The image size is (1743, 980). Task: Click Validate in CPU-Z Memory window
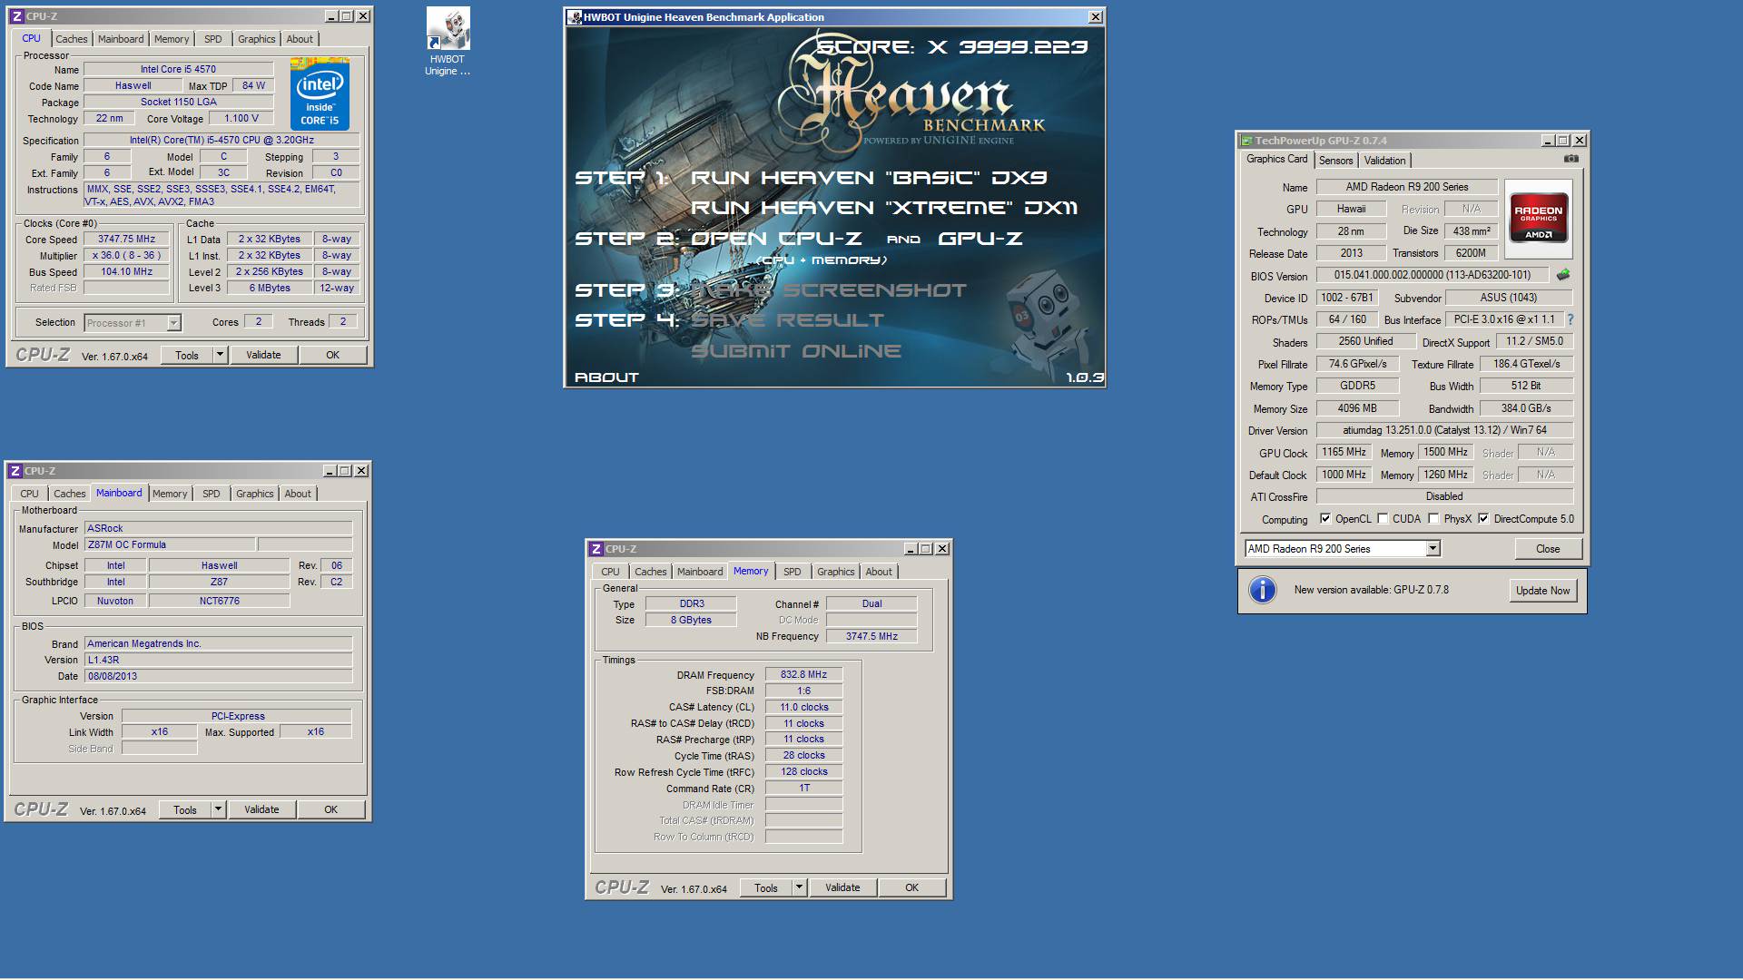(x=842, y=887)
